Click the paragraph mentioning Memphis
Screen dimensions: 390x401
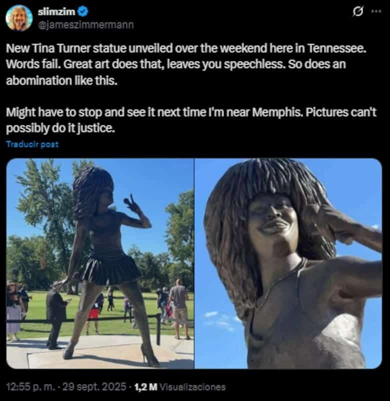pyautogui.click(x=191, y=120)
